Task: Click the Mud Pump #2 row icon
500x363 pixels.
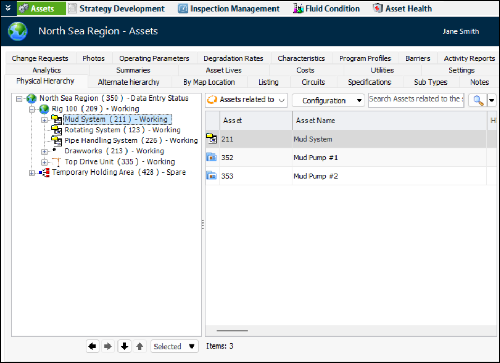Action: [x=212, y=176]
